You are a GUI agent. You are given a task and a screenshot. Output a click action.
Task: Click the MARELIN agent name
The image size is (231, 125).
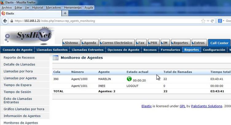104,79
